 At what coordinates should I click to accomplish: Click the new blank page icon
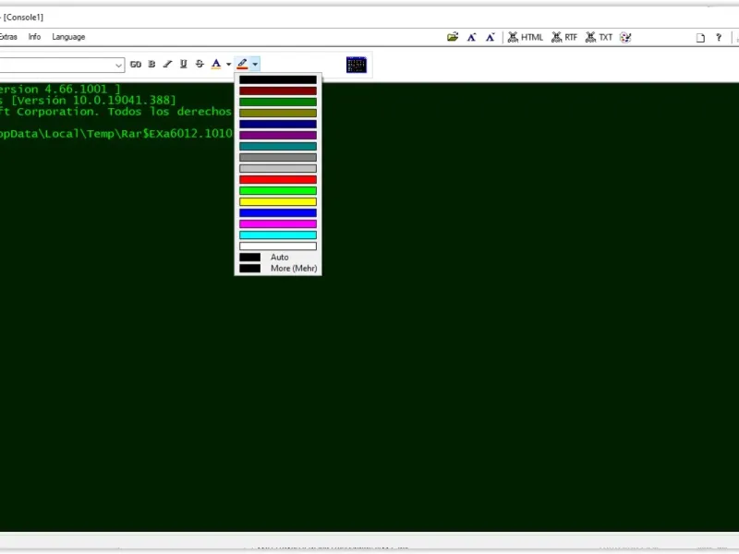(700, 38)
